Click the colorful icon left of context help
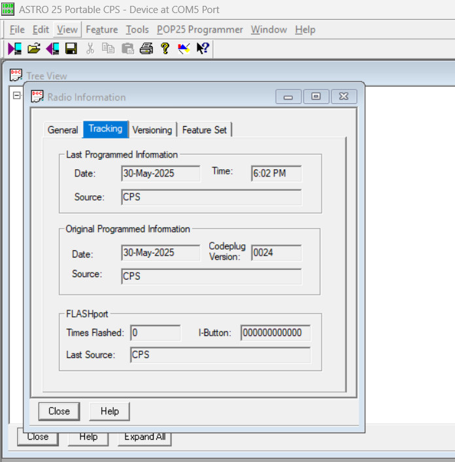Viewport: 455px width, 462px height. pyautogui.click(x=184, y=48)
